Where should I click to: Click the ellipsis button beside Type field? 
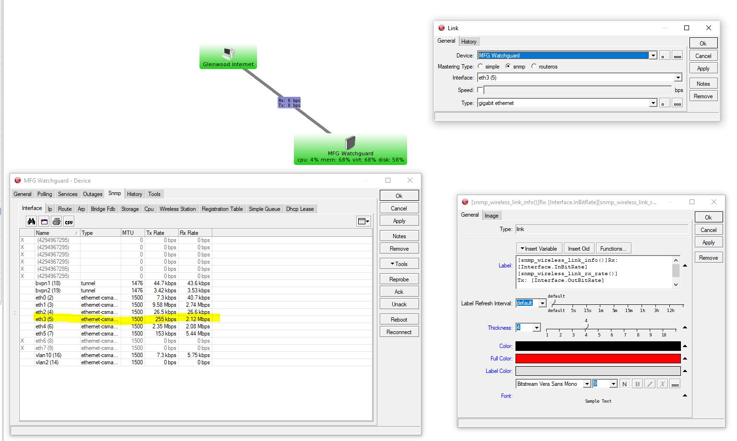pyautogui.click(x=677, y=103)
